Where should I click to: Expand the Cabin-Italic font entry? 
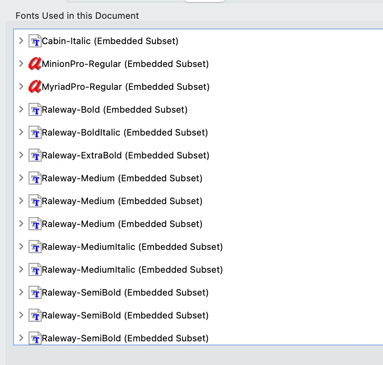(21, 41)
